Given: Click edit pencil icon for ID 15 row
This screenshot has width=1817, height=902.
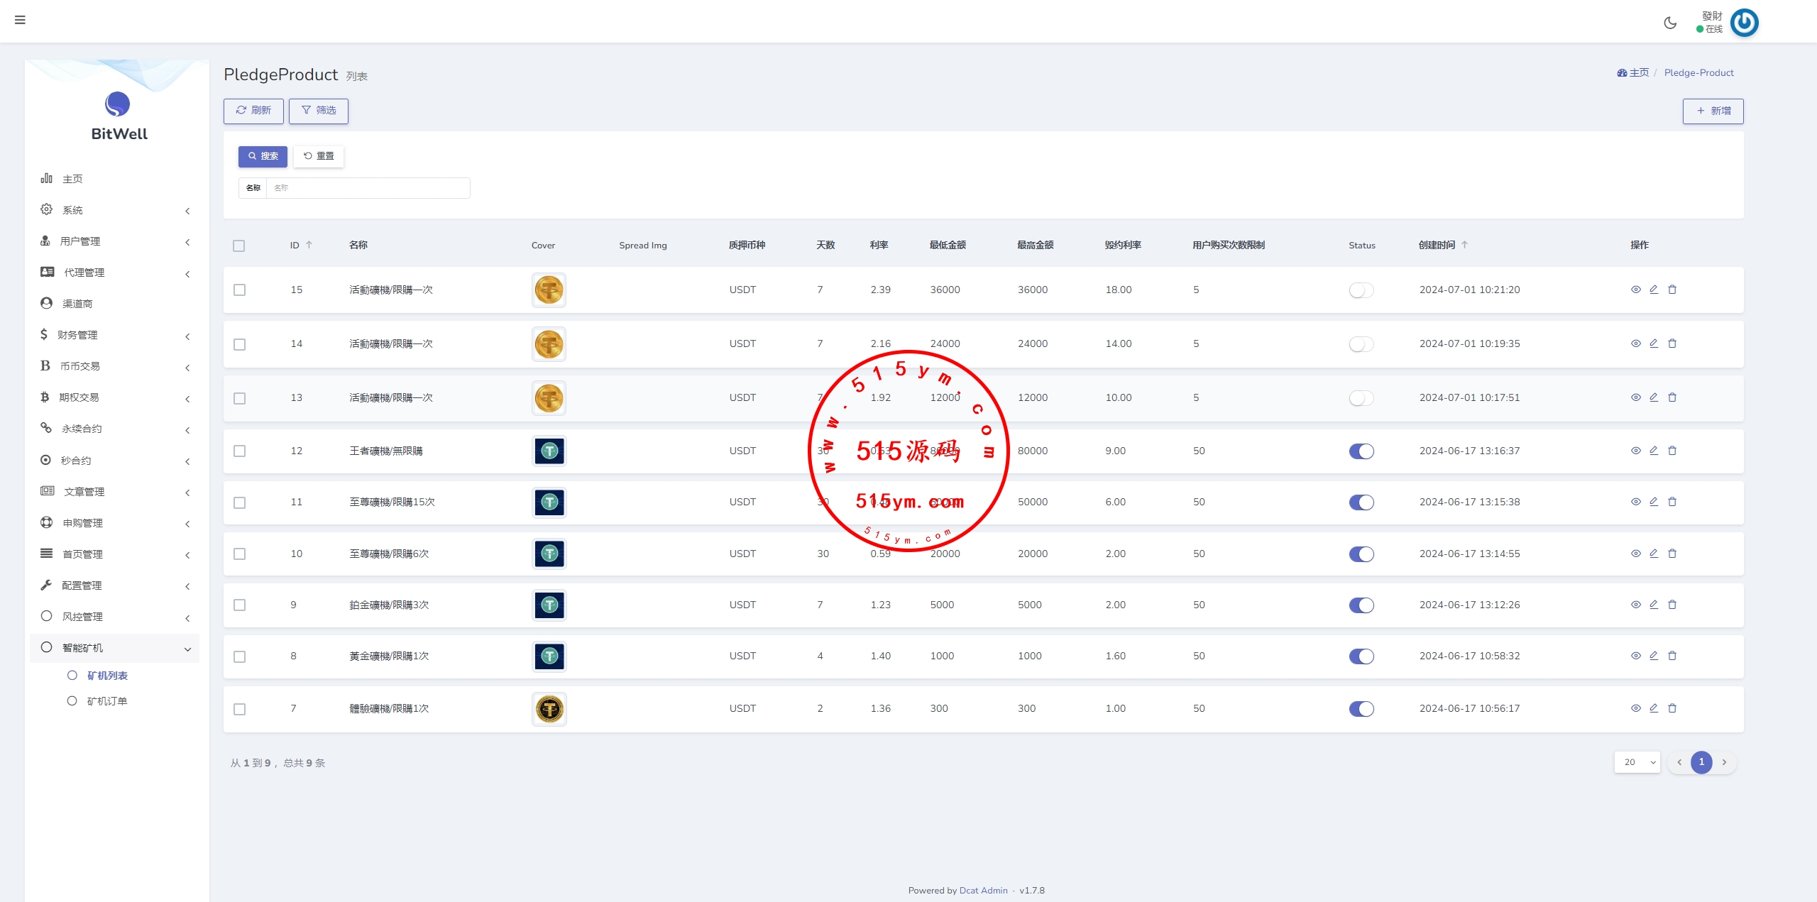Looking at the screenshot, I should 1653,290.
